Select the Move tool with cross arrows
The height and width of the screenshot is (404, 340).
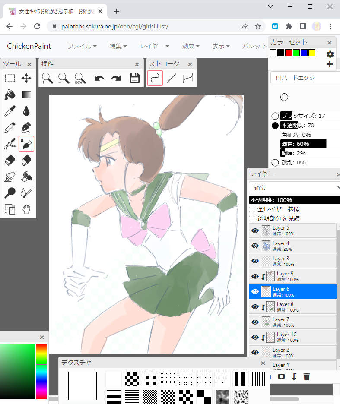pyautogui.click(x=26, y=78)
